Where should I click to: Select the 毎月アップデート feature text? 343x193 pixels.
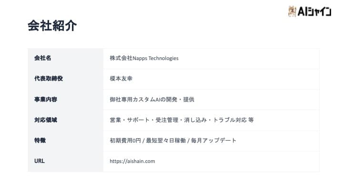click(212, 141)
